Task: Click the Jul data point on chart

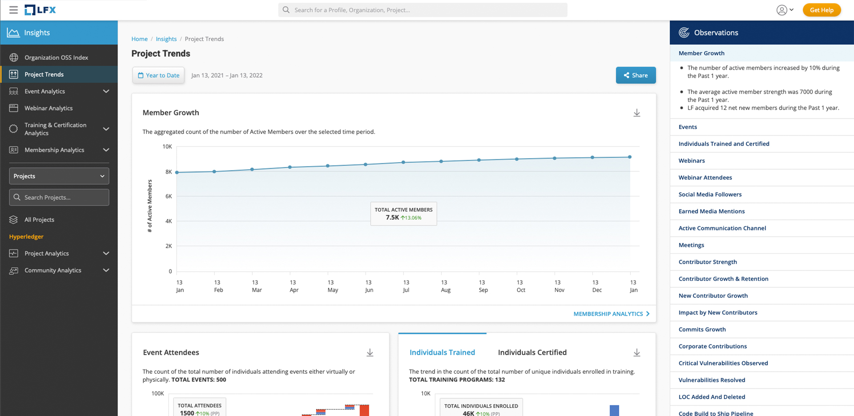Action: (403, 162)
